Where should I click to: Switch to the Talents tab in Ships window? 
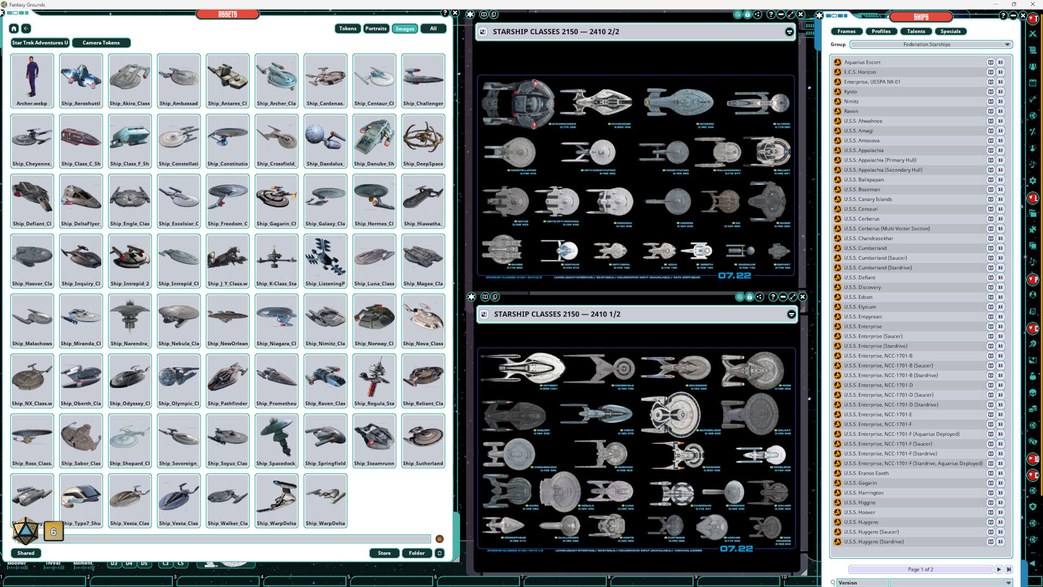(x=916, y=31)
